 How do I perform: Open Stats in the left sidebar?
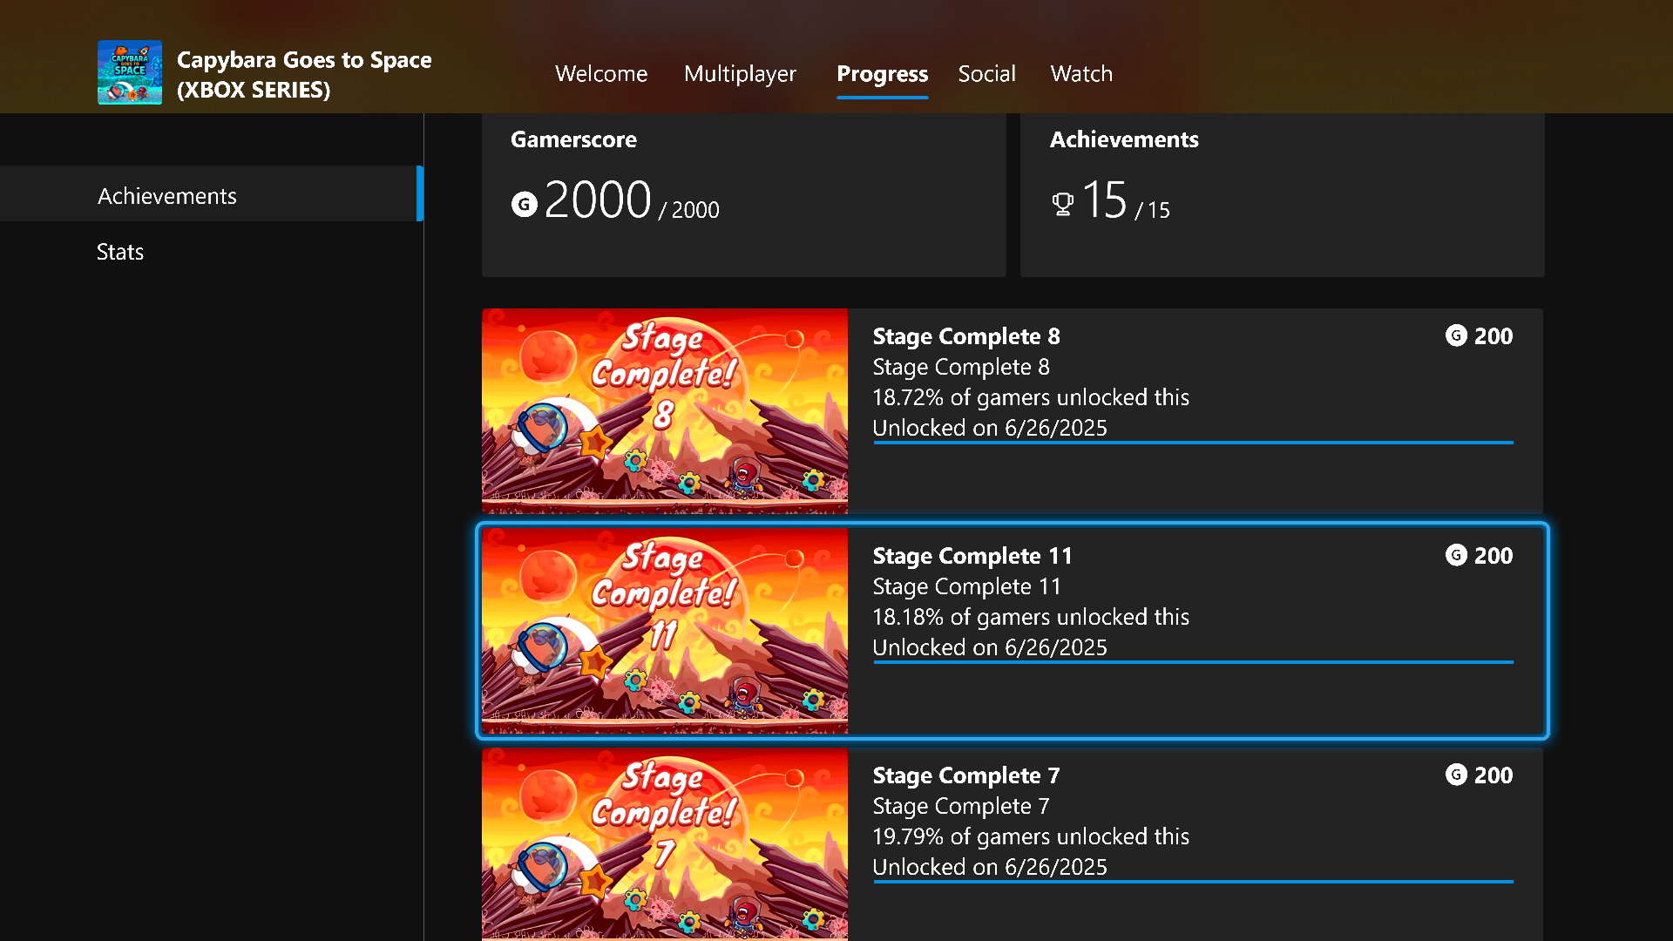(x=120, y=252)
